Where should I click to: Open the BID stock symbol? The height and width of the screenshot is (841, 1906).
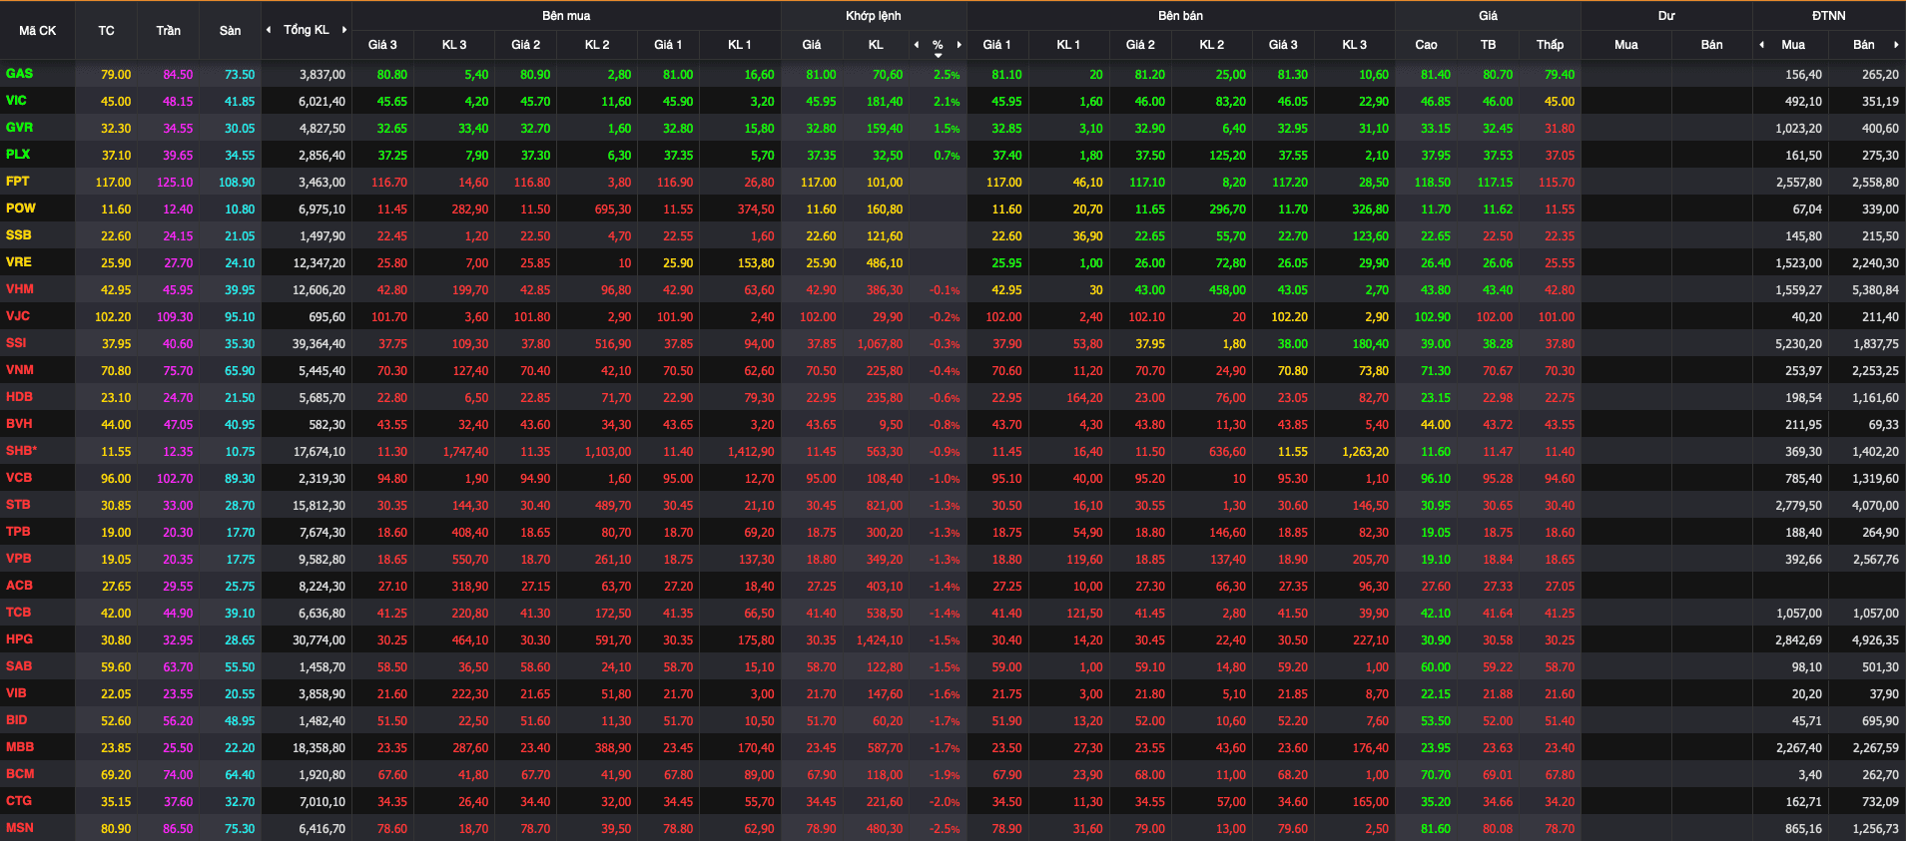pos(16,720)
